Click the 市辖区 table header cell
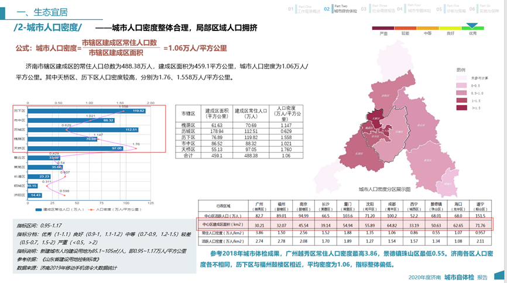Screen dimensions: 507x283 pyautogui.click(x=188, y=113)
